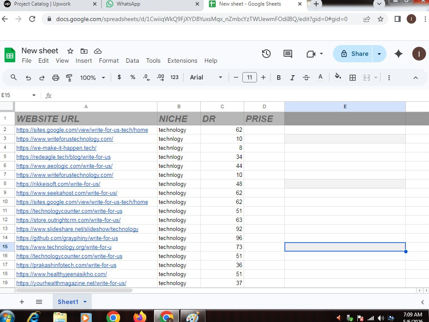Click the merge cells icon
This screenshot has width=429, height=322.
(x=367, y=78)
